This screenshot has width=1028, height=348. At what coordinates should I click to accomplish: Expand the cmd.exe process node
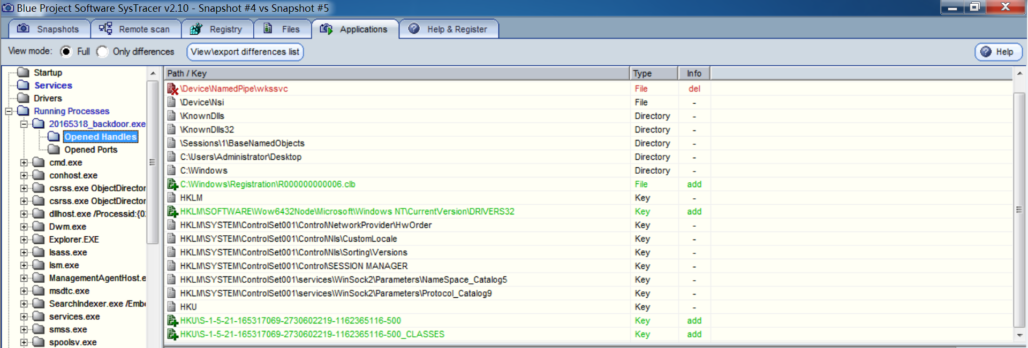pos(24,163)
